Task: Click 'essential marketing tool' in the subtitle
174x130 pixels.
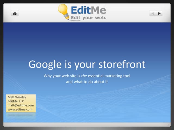Action: [109, 76]
